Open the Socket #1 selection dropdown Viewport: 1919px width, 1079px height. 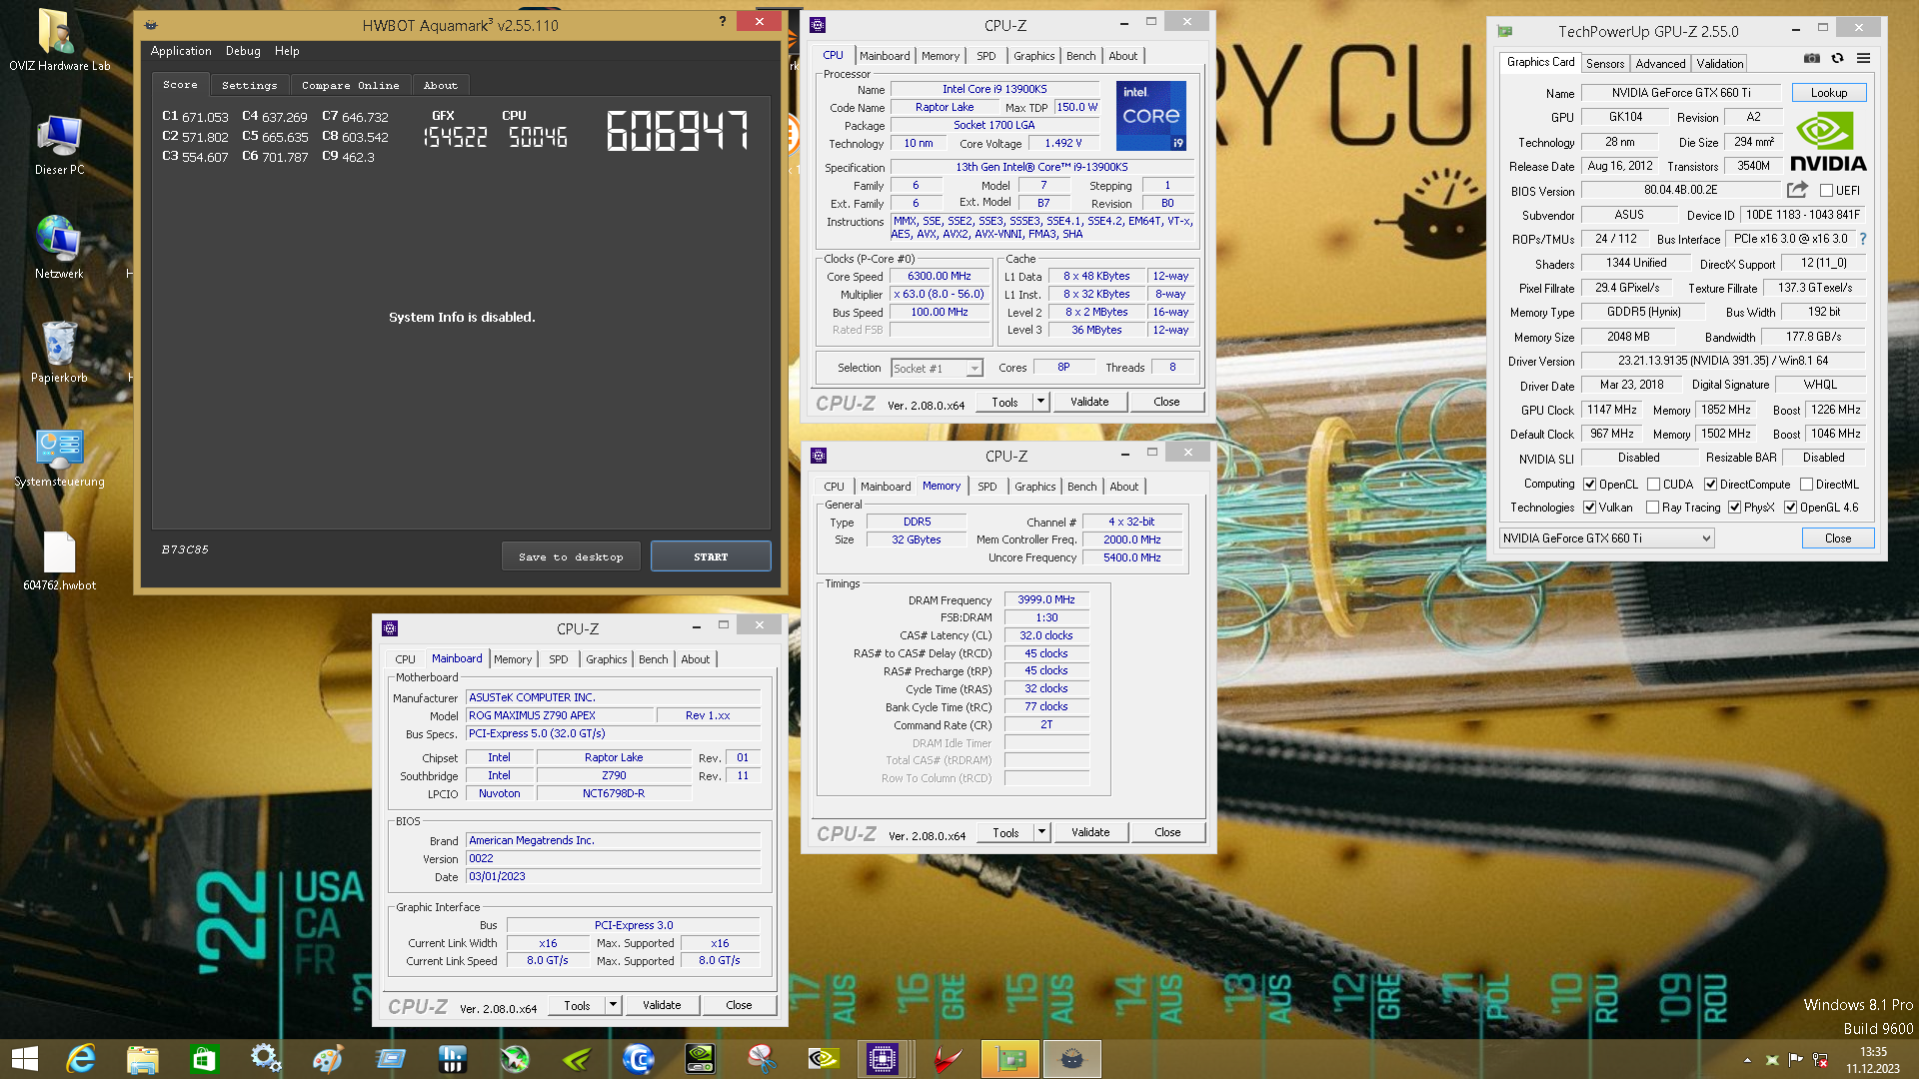tap(937, 369)
